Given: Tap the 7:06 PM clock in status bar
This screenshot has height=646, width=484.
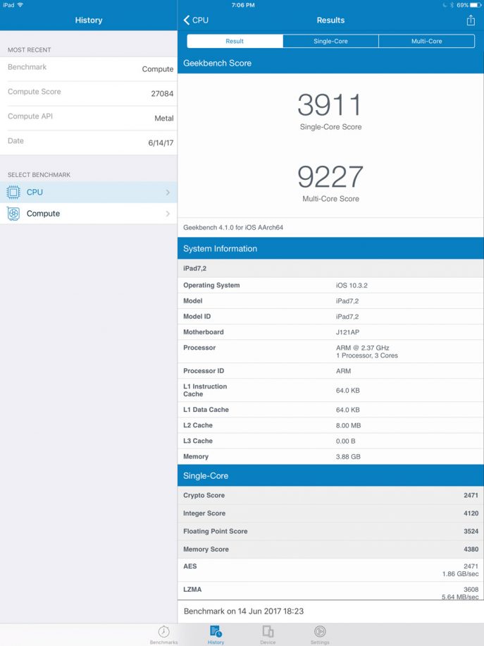Looking at the screenshot, I should click(243, 5).
